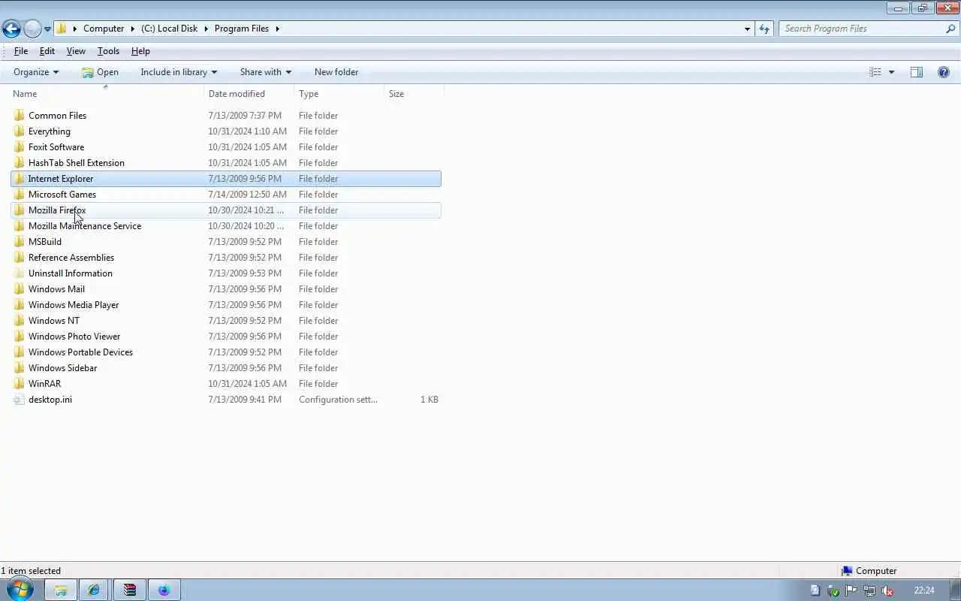This screenshot has width=961, height=601.
Task: Sort by the Name column header
Action: [106, 94]
